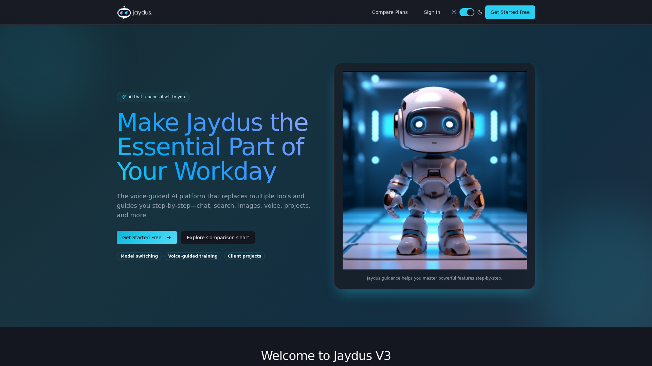The width and height of the screenshot is (652, 366).
Task: Click the 'AI that teaches itself to you' badge
Action: [153, 97]
